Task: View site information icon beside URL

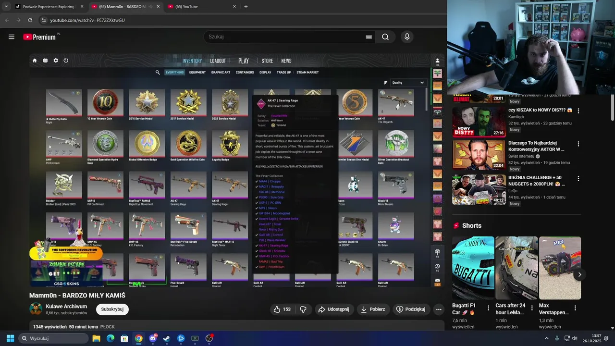Action: coord(44,20)
